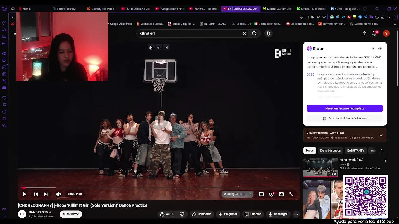Open video player settings gear
The image size is (399, 224).
pos(272,194)
